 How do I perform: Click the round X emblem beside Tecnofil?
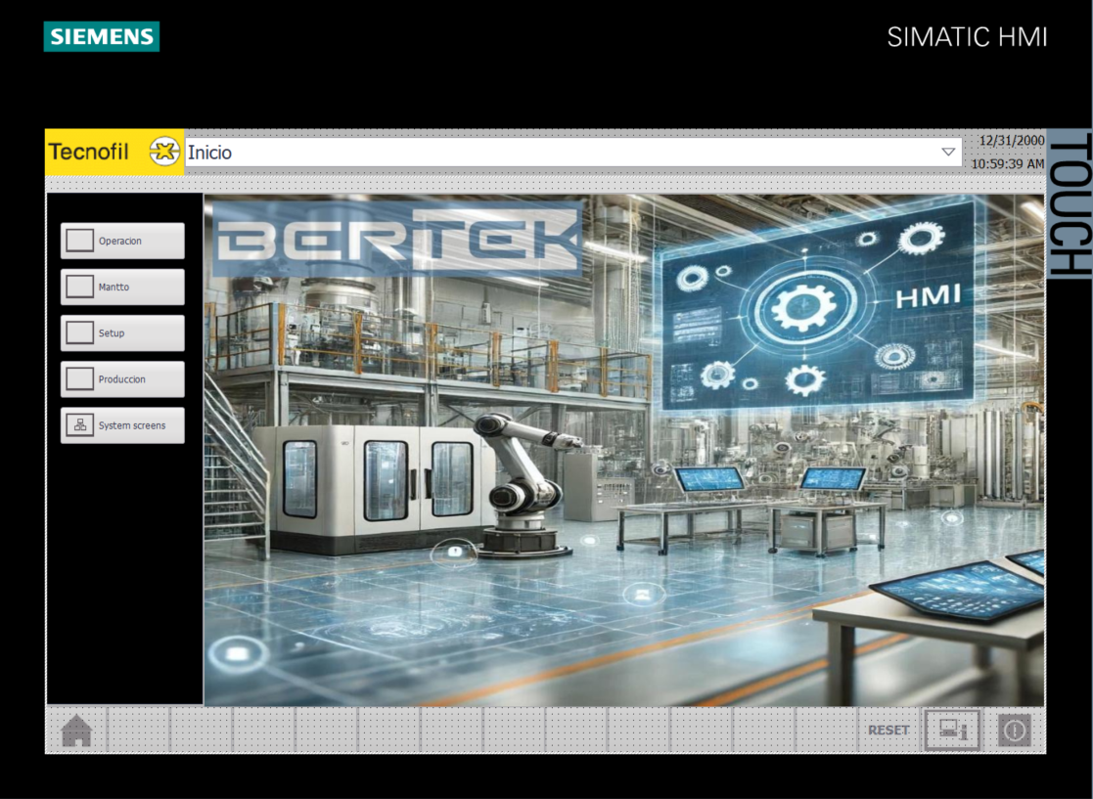[x=164, y=152]
